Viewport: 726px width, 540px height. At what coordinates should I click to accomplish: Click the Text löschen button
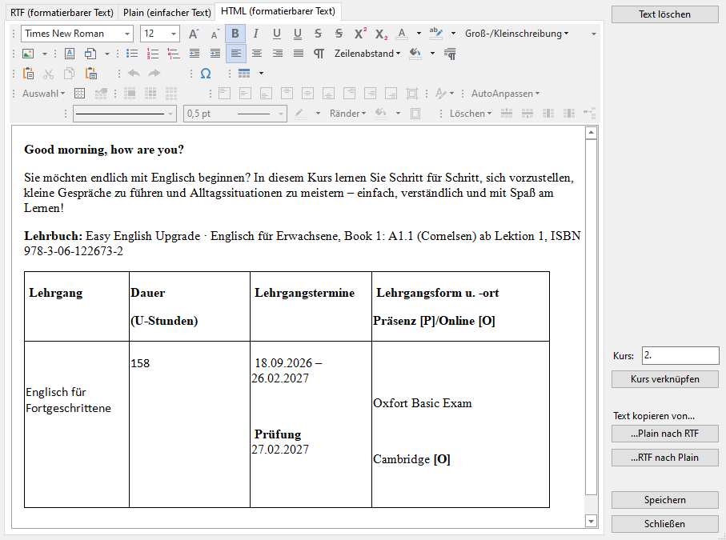pyautogui.click(x=665, y=14)
